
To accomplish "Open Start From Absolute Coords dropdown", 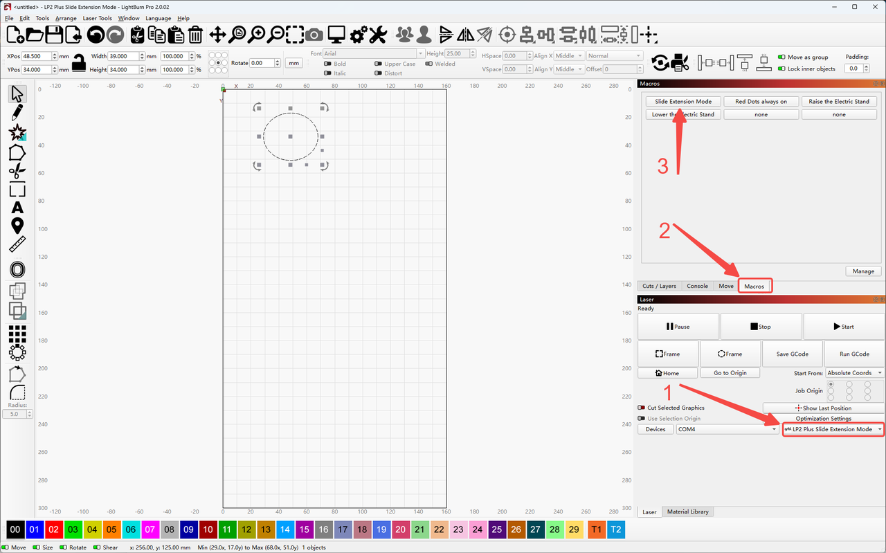I will (x=855, y=373).
